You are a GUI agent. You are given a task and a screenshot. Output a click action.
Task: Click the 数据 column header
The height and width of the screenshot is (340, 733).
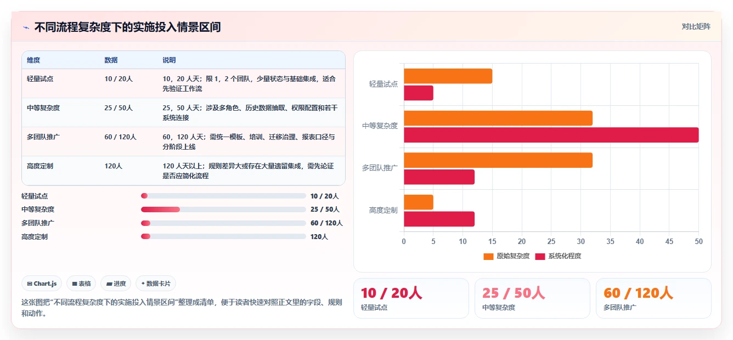coord(111,60)
